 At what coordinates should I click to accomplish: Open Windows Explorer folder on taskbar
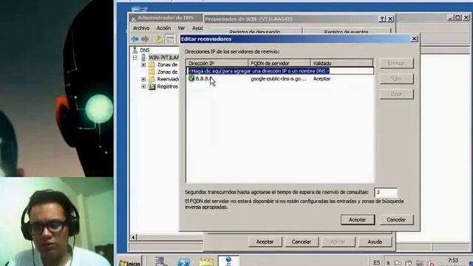click(x=206, y=262)
